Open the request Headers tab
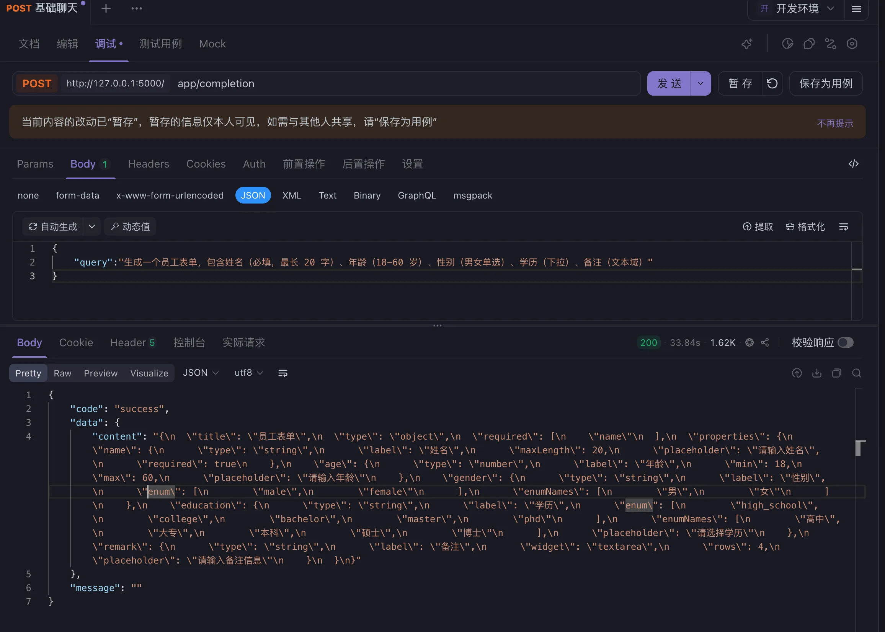 click(x=149, y=164)
